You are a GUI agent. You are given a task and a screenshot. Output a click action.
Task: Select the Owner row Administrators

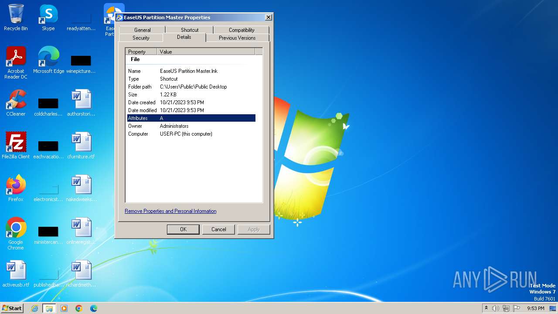(191, 126)
